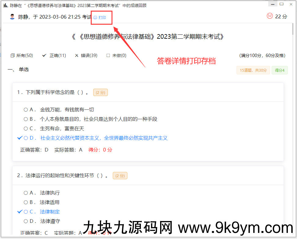
Task: Click the dashed box icon beside 未做(0)
Action: click(108, 55)
